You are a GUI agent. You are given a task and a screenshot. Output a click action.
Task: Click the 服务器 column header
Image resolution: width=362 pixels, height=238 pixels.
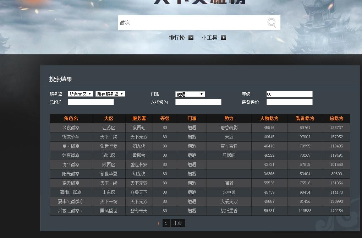pos(139,119)
